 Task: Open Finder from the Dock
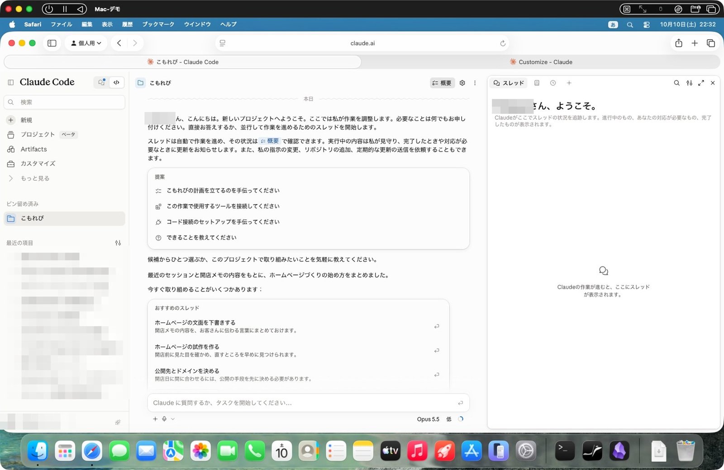(x=38, y=451)
